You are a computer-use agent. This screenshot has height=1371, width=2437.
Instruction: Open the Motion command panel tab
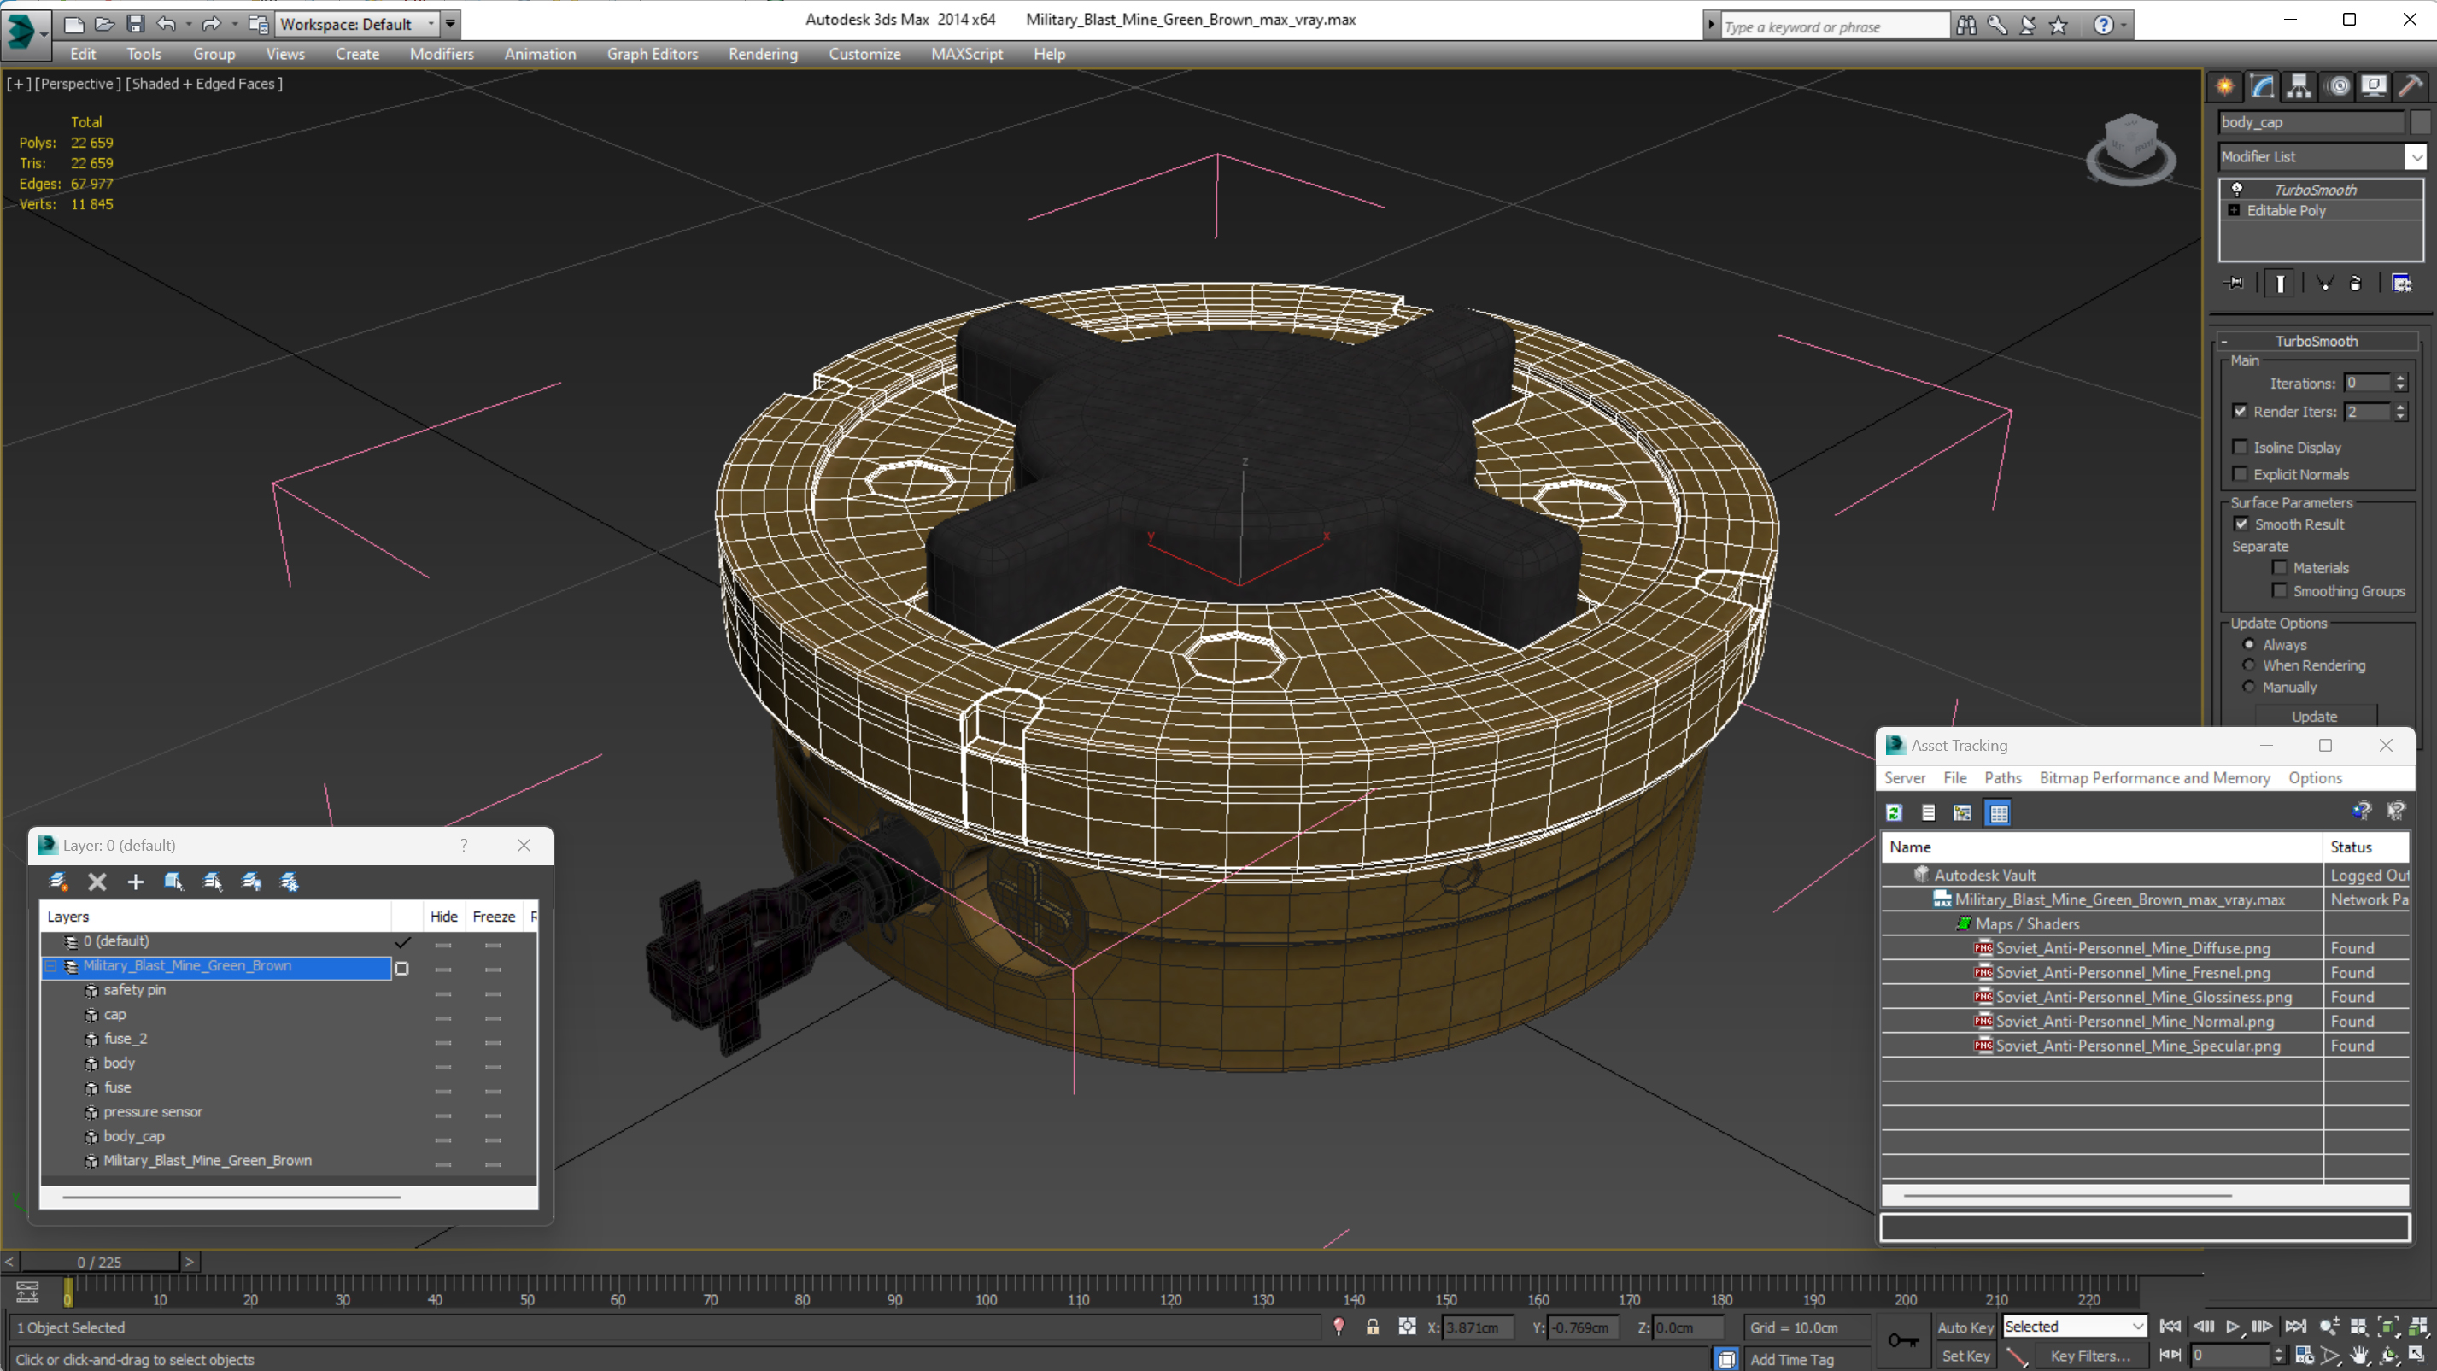tap(2338, 87)
